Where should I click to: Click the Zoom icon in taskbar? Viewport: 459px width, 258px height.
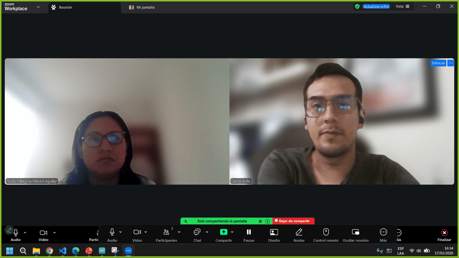(128, 251)
